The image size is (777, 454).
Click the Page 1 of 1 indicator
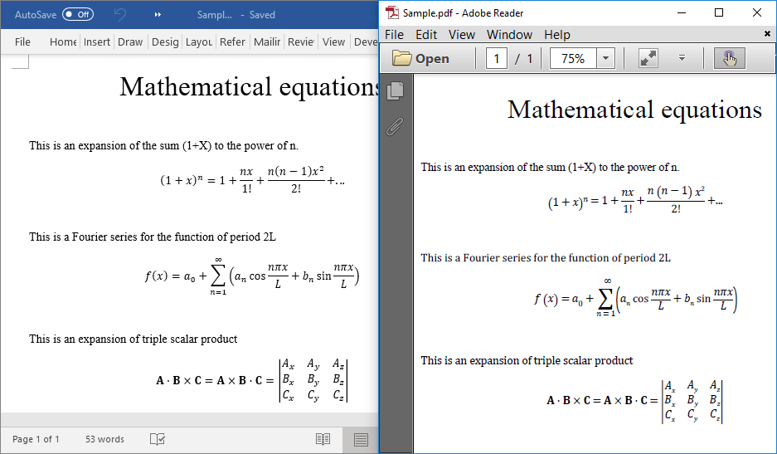36,439
